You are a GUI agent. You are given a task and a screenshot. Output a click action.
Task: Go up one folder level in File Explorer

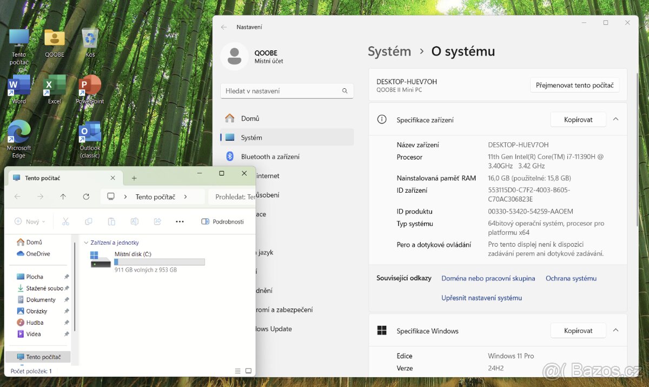pos(63,197)
